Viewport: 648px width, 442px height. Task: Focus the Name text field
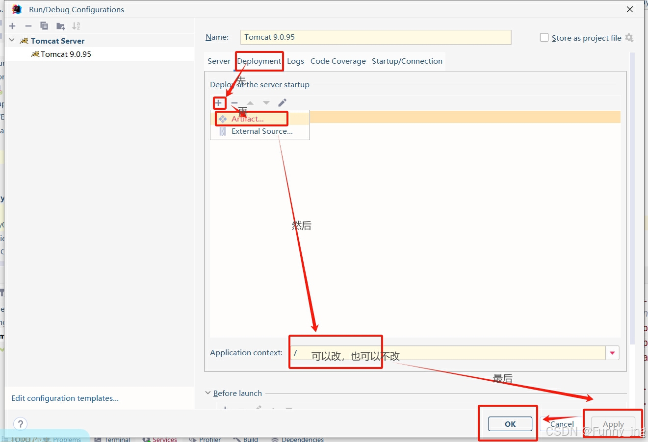tap(376, 37)
